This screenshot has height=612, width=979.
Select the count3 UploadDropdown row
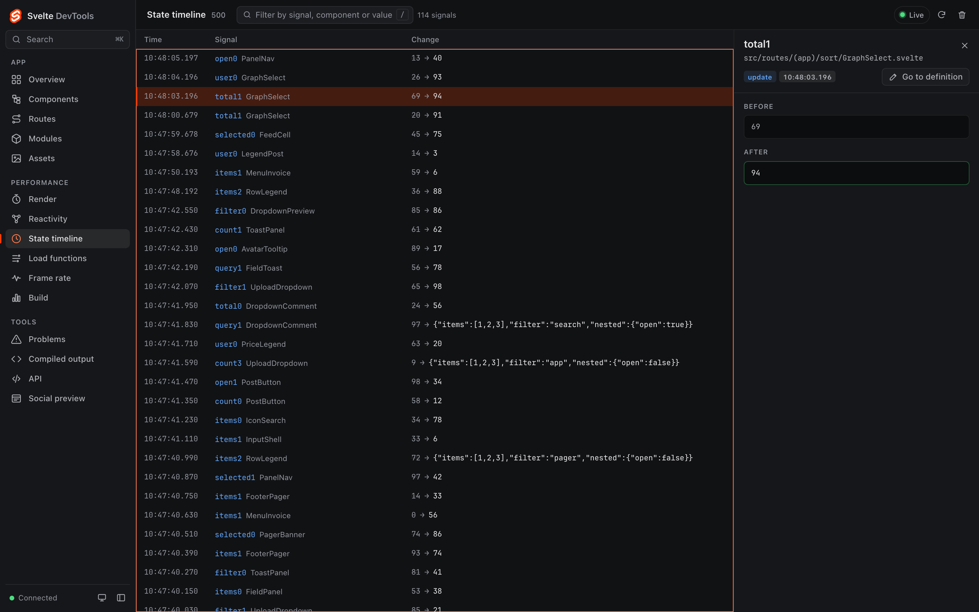coord(434,363)
